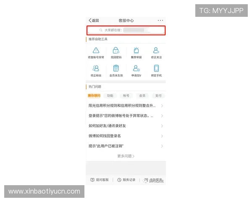The width and height of the screenshot is (252, 202).
Task: Select the 猜你想问 tab
Action: click(94, 96)
